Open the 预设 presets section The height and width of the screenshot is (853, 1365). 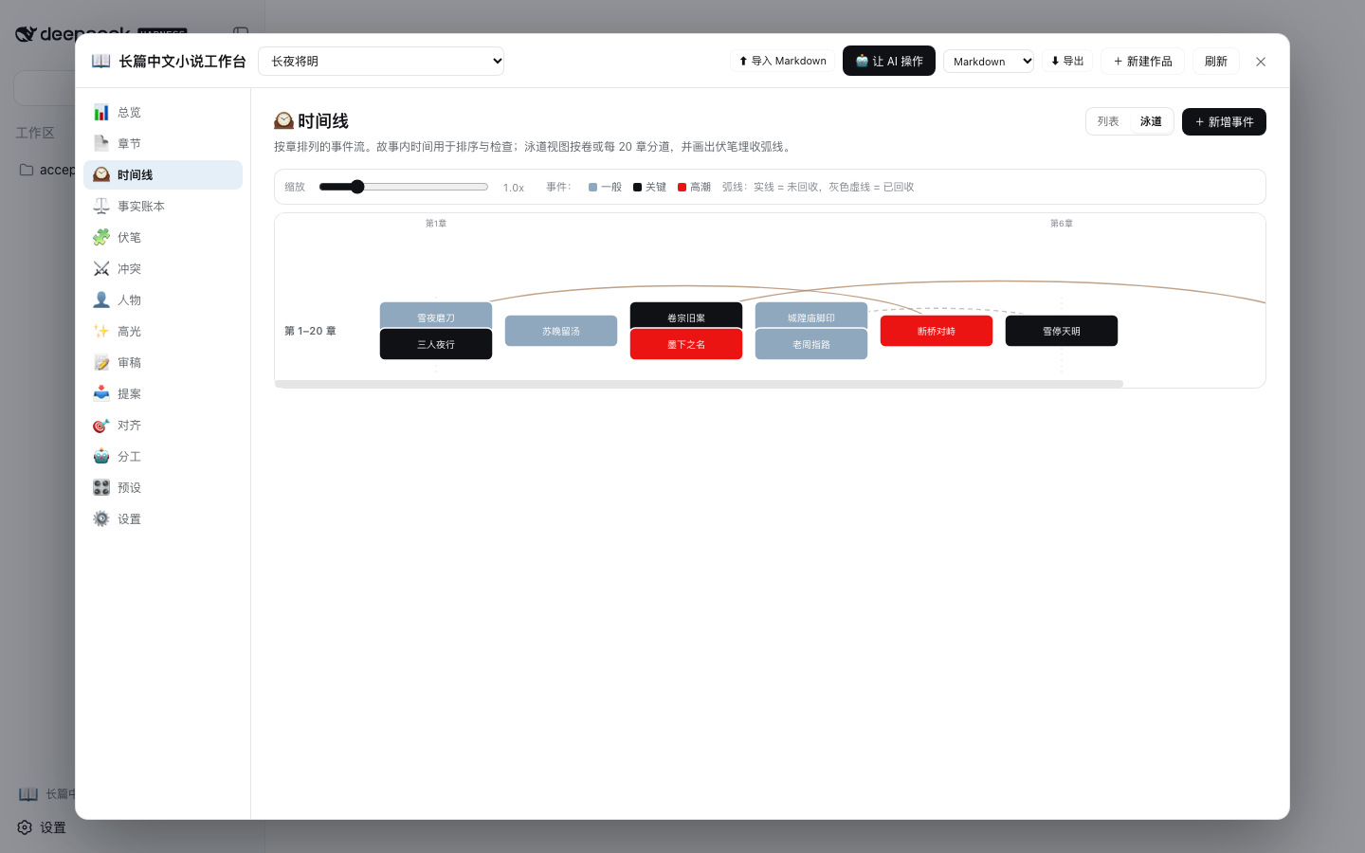click(x=163, y=487)
